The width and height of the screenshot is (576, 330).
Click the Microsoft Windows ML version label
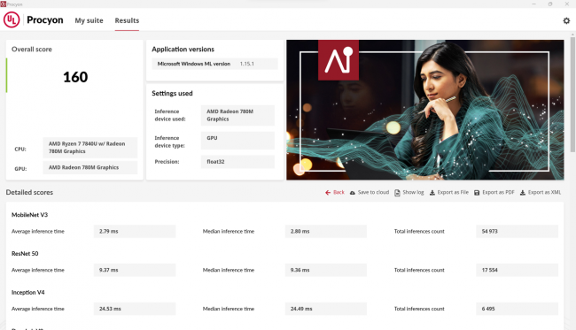193,64
